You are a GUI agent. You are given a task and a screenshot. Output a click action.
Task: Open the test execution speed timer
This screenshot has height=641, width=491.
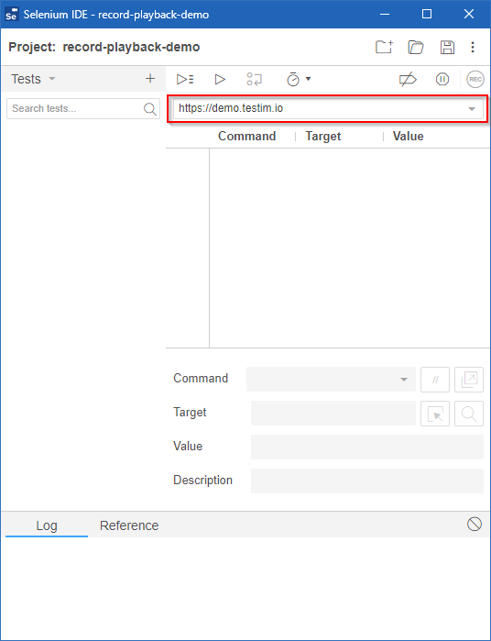(299, 79)
